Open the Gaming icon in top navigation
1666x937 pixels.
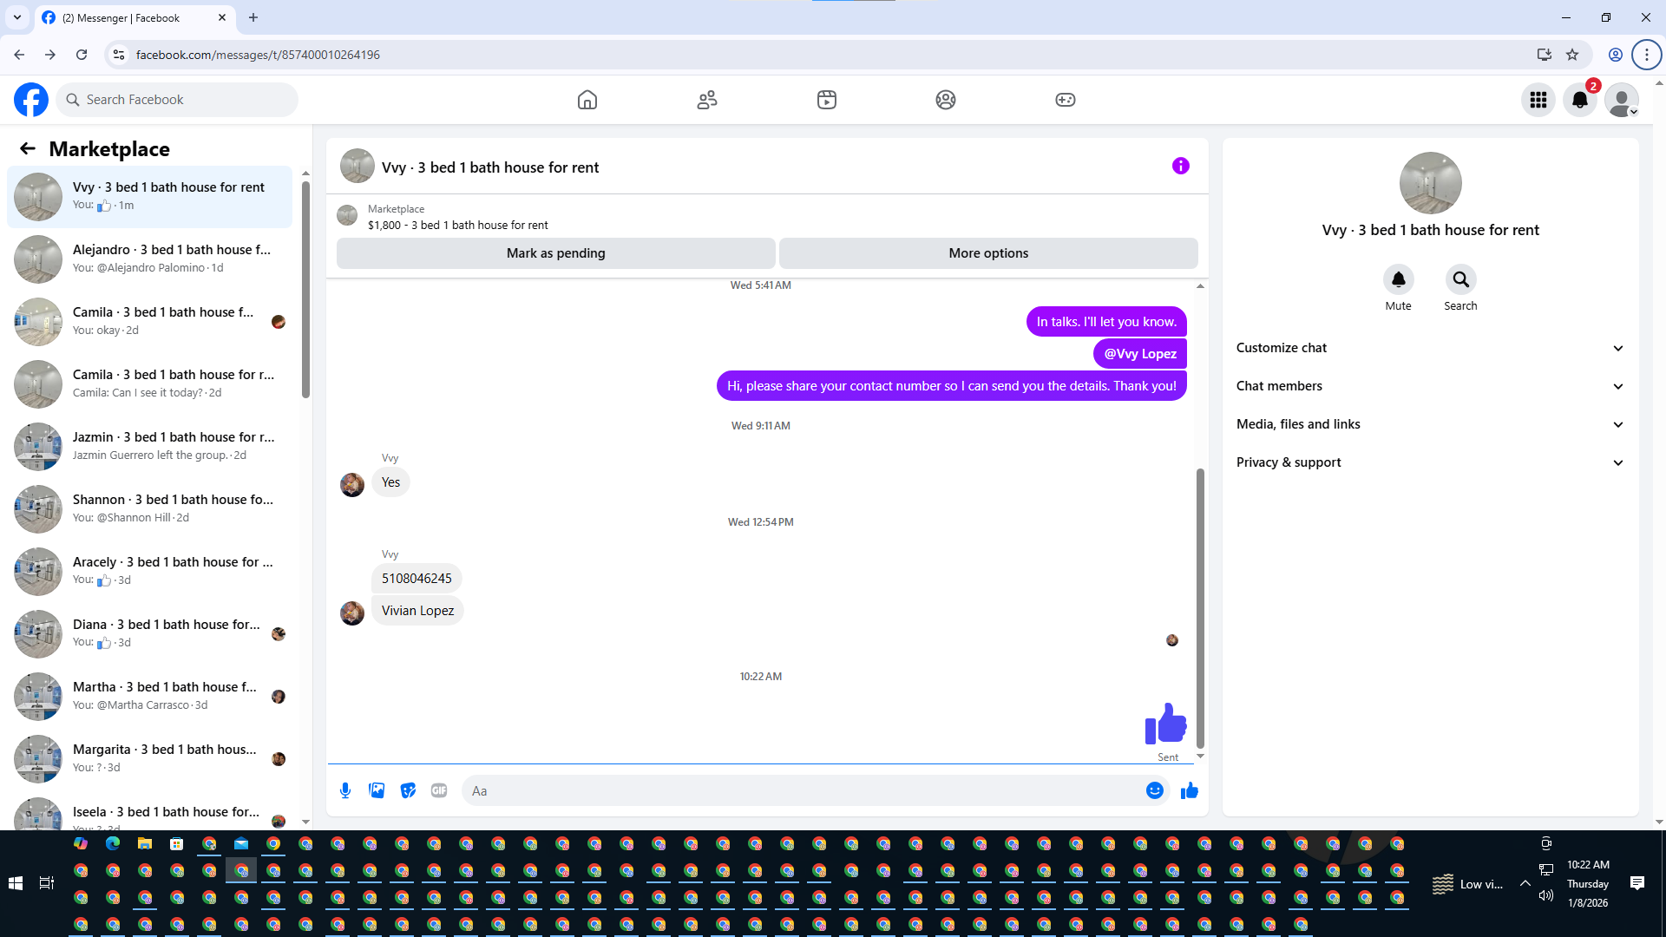pyautogui.click(x=1066, y=100)
